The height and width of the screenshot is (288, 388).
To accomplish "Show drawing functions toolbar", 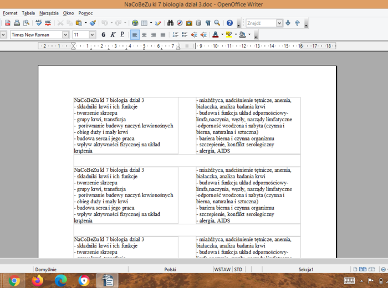I will click(x=158, y=23).
